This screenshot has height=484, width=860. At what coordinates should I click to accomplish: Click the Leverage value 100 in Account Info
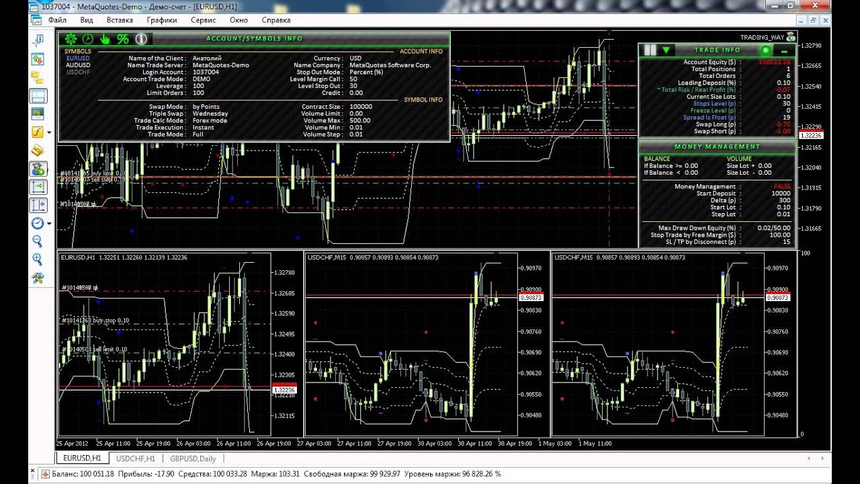pos(198,86)
